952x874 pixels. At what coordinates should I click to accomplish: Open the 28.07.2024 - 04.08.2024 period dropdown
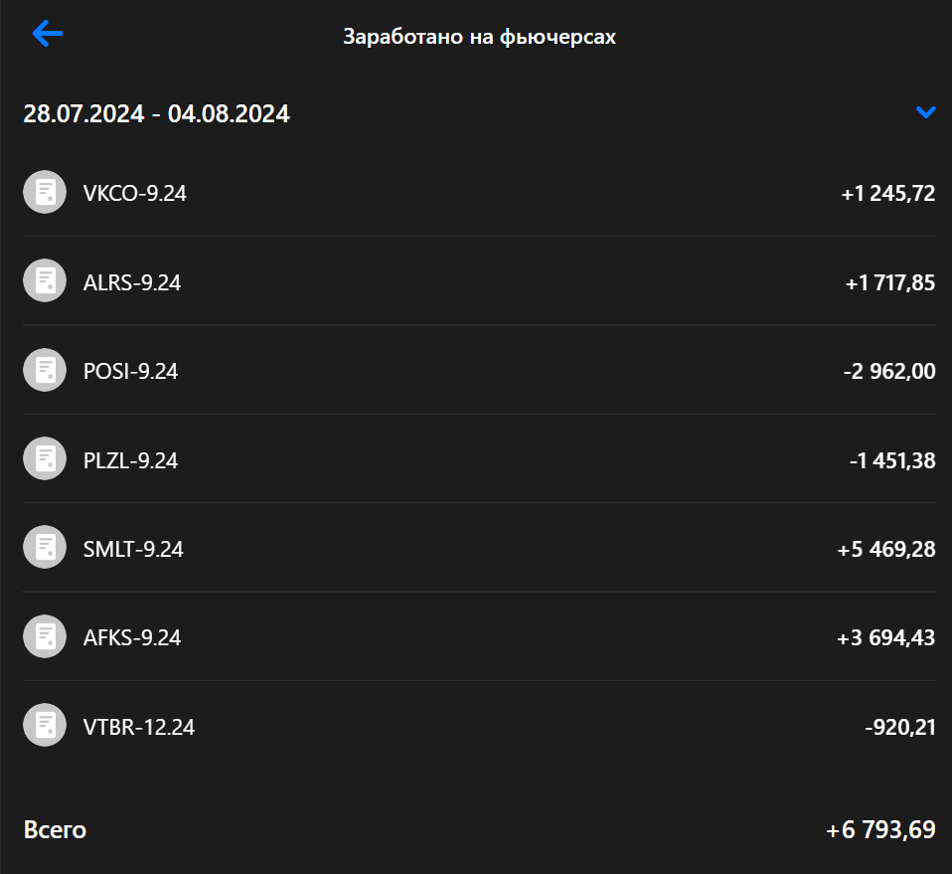coord(156,113)
